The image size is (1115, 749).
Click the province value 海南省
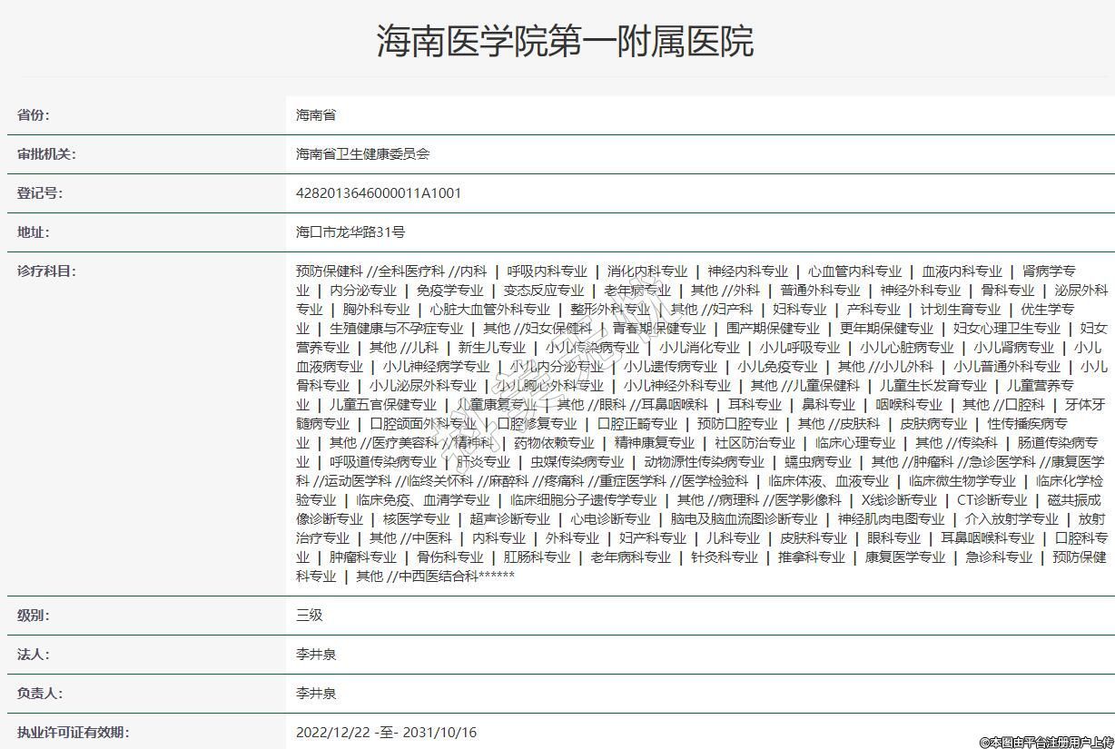[316, 115]
